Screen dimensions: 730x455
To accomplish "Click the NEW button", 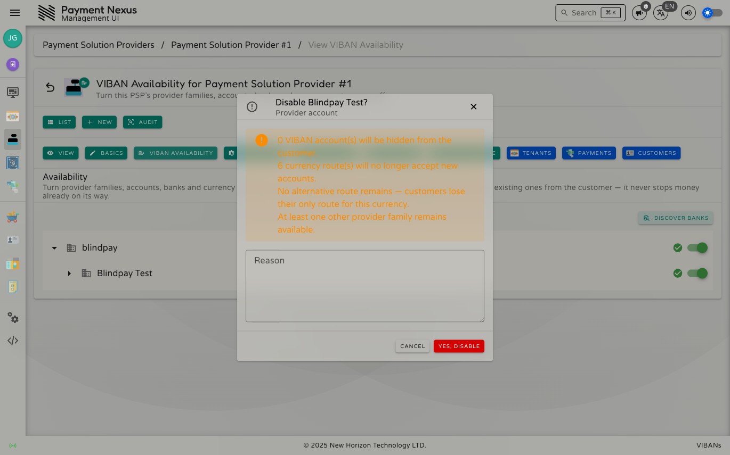I will pos(99,122).
